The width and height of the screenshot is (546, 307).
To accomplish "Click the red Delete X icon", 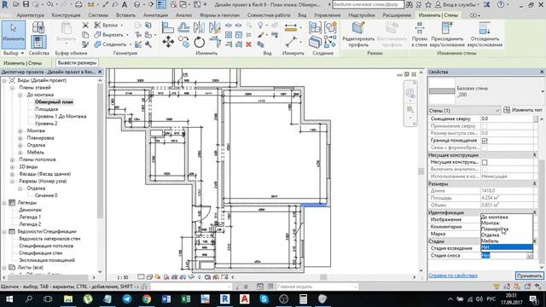I will [x=248, y=44].
